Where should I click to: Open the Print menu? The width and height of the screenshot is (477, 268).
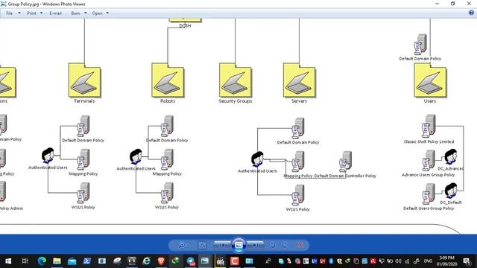[x=31, y=13]
